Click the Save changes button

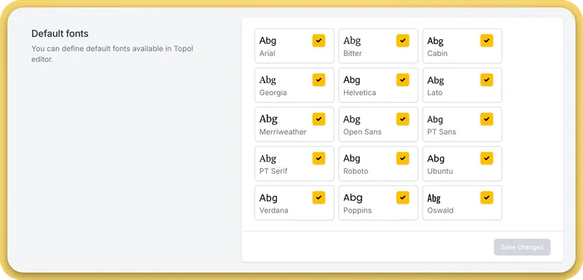(522, 247)
